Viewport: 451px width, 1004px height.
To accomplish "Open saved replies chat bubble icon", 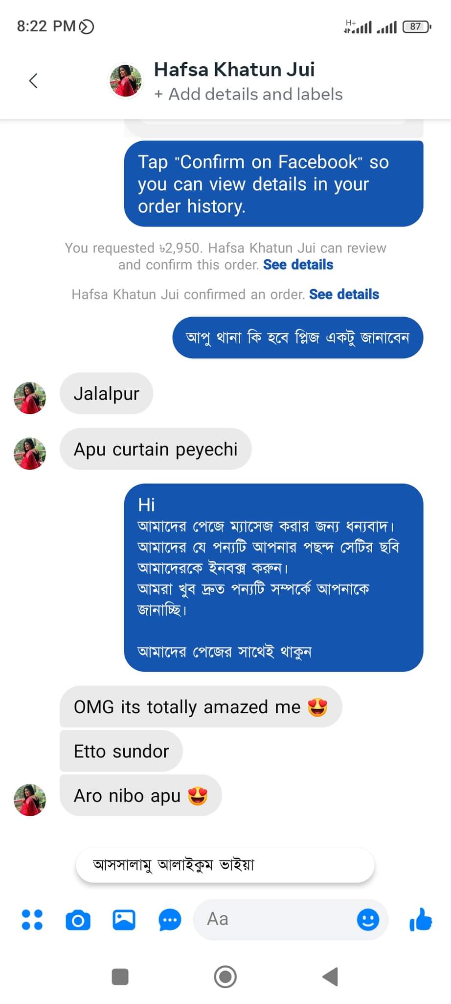I will coord(170,920).
